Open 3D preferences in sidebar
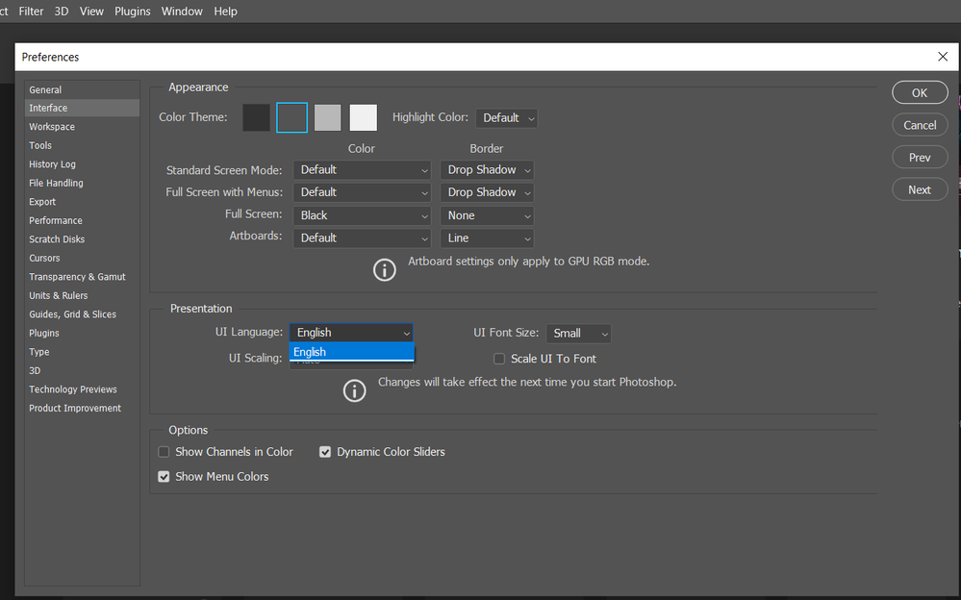 click(82, 371)
